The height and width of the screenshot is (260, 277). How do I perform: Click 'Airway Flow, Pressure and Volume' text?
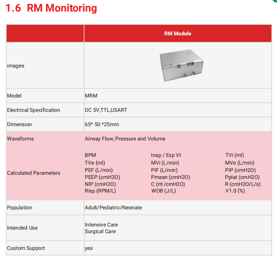tap(125, 139)
